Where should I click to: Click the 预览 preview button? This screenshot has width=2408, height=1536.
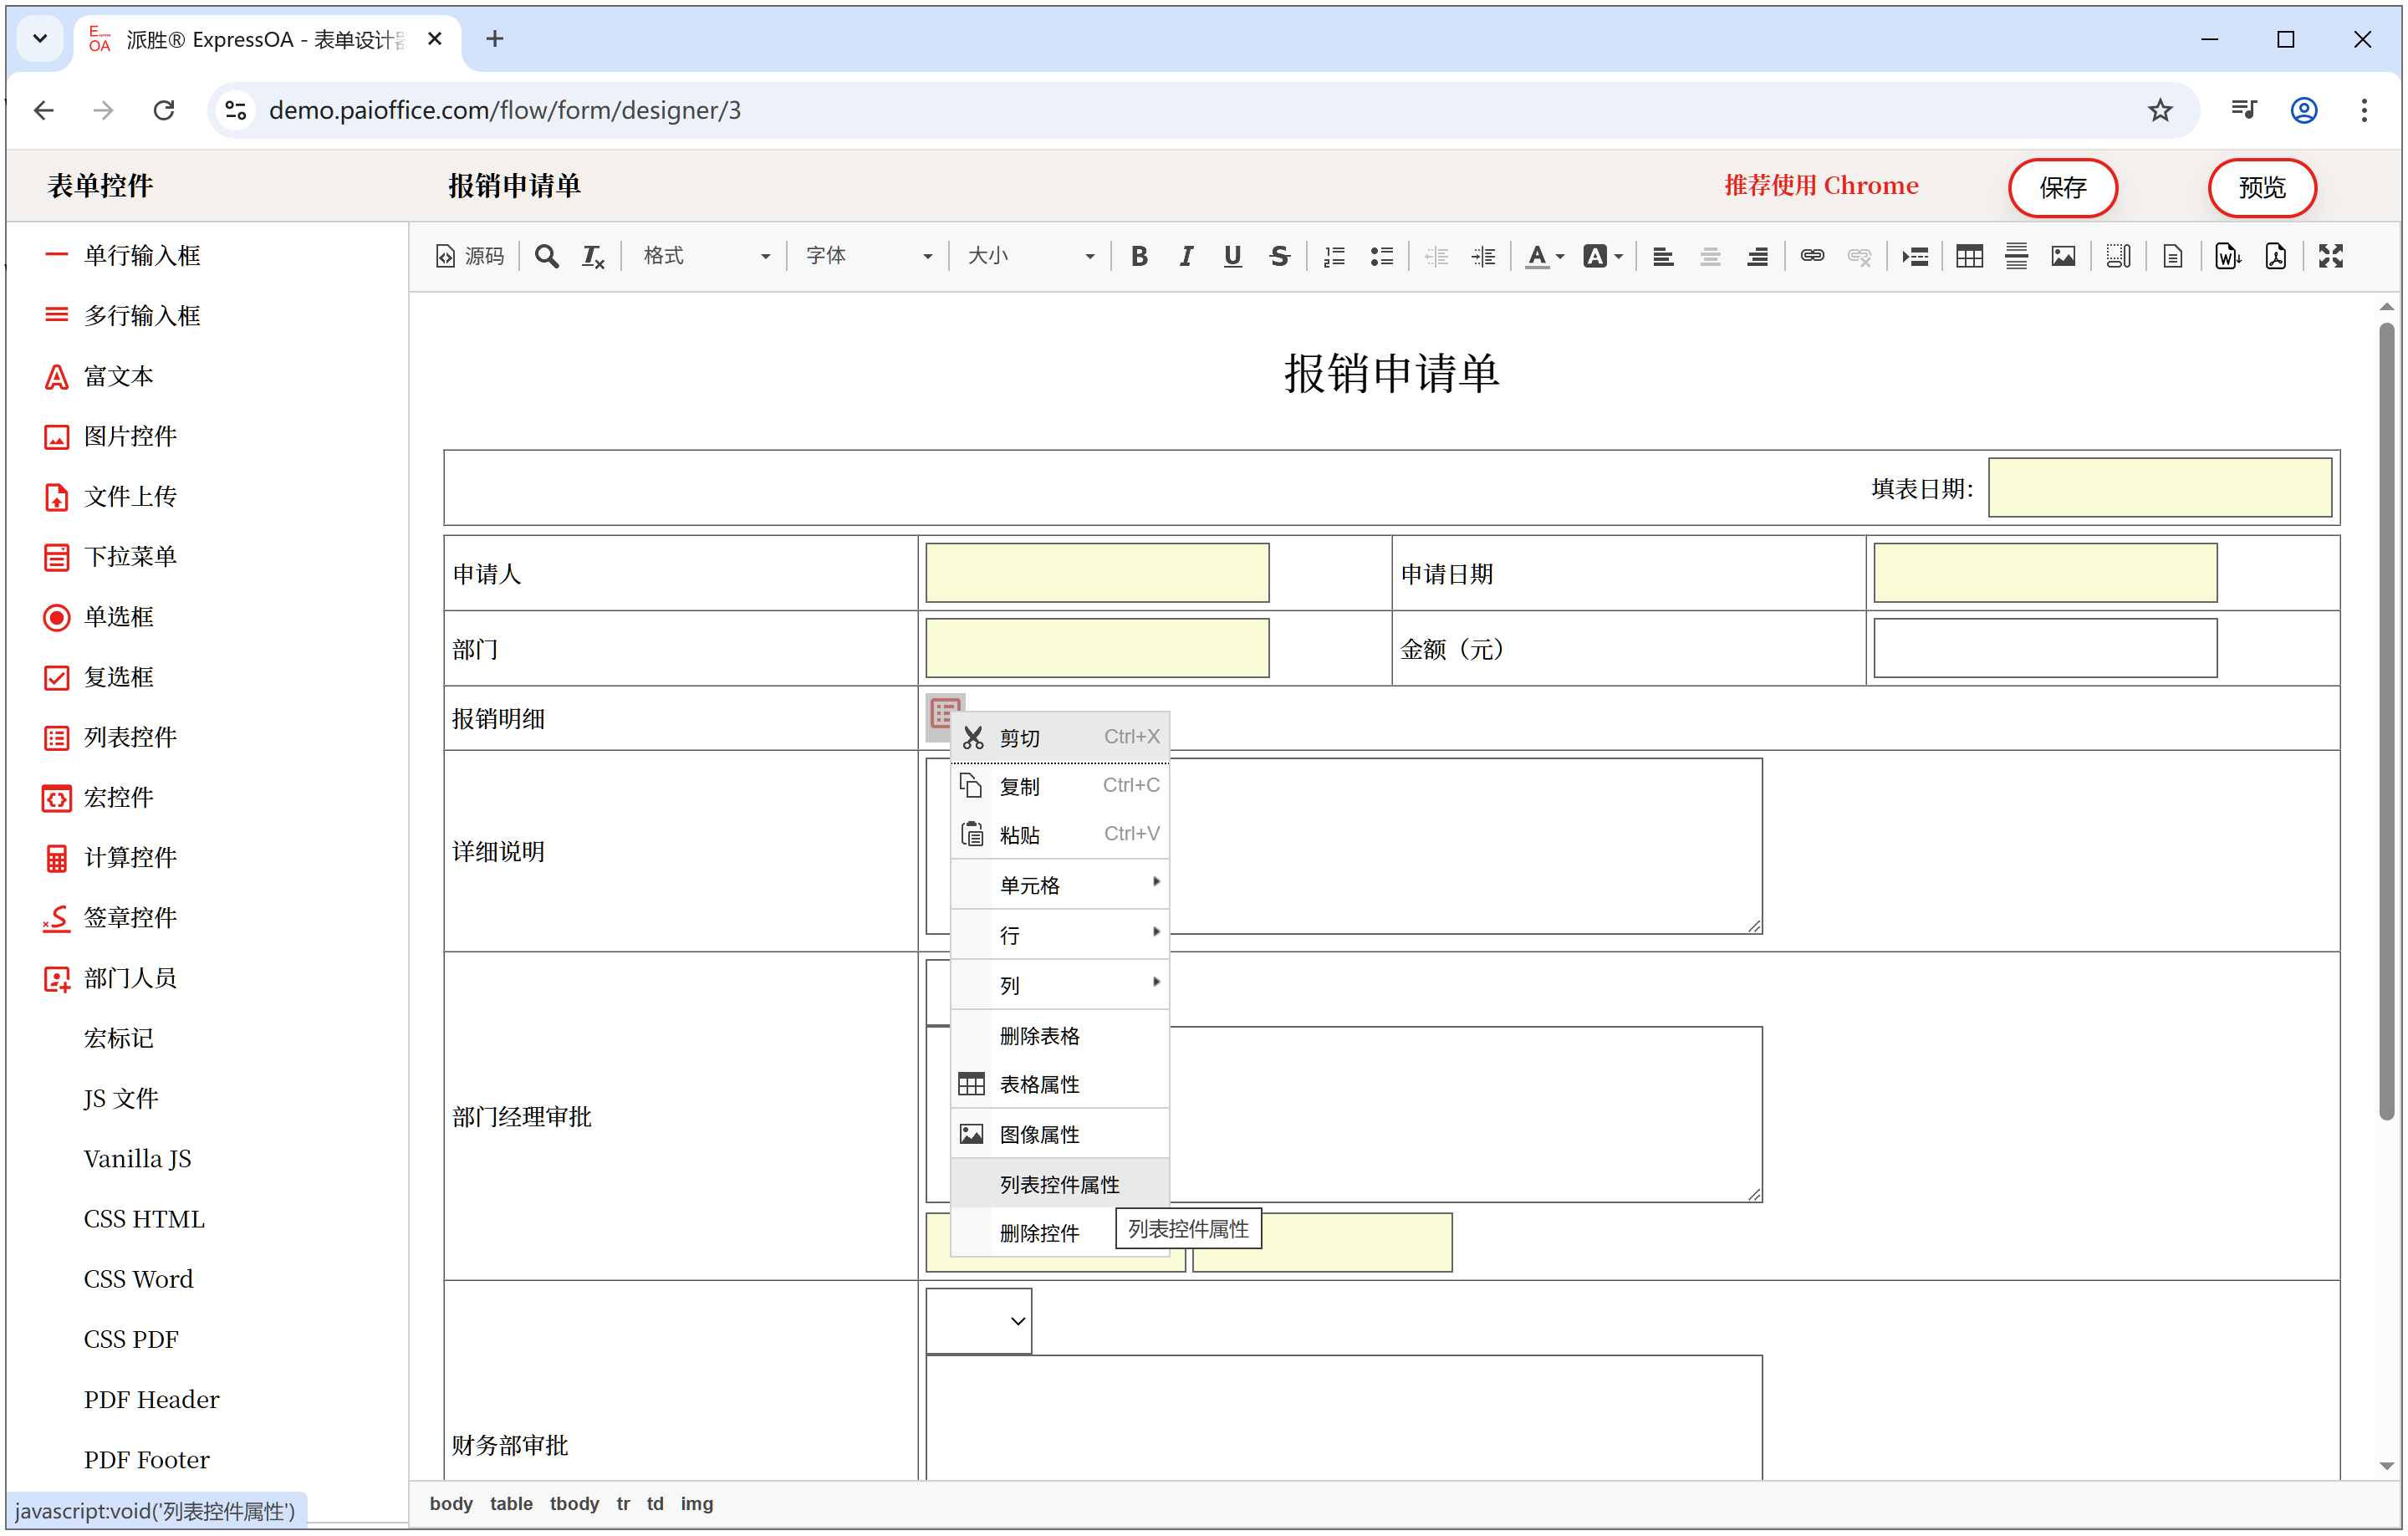(x=2261, y=187)
